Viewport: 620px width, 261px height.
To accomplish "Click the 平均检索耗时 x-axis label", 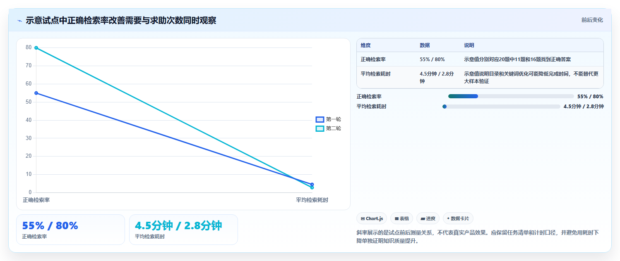I will 312,200.
